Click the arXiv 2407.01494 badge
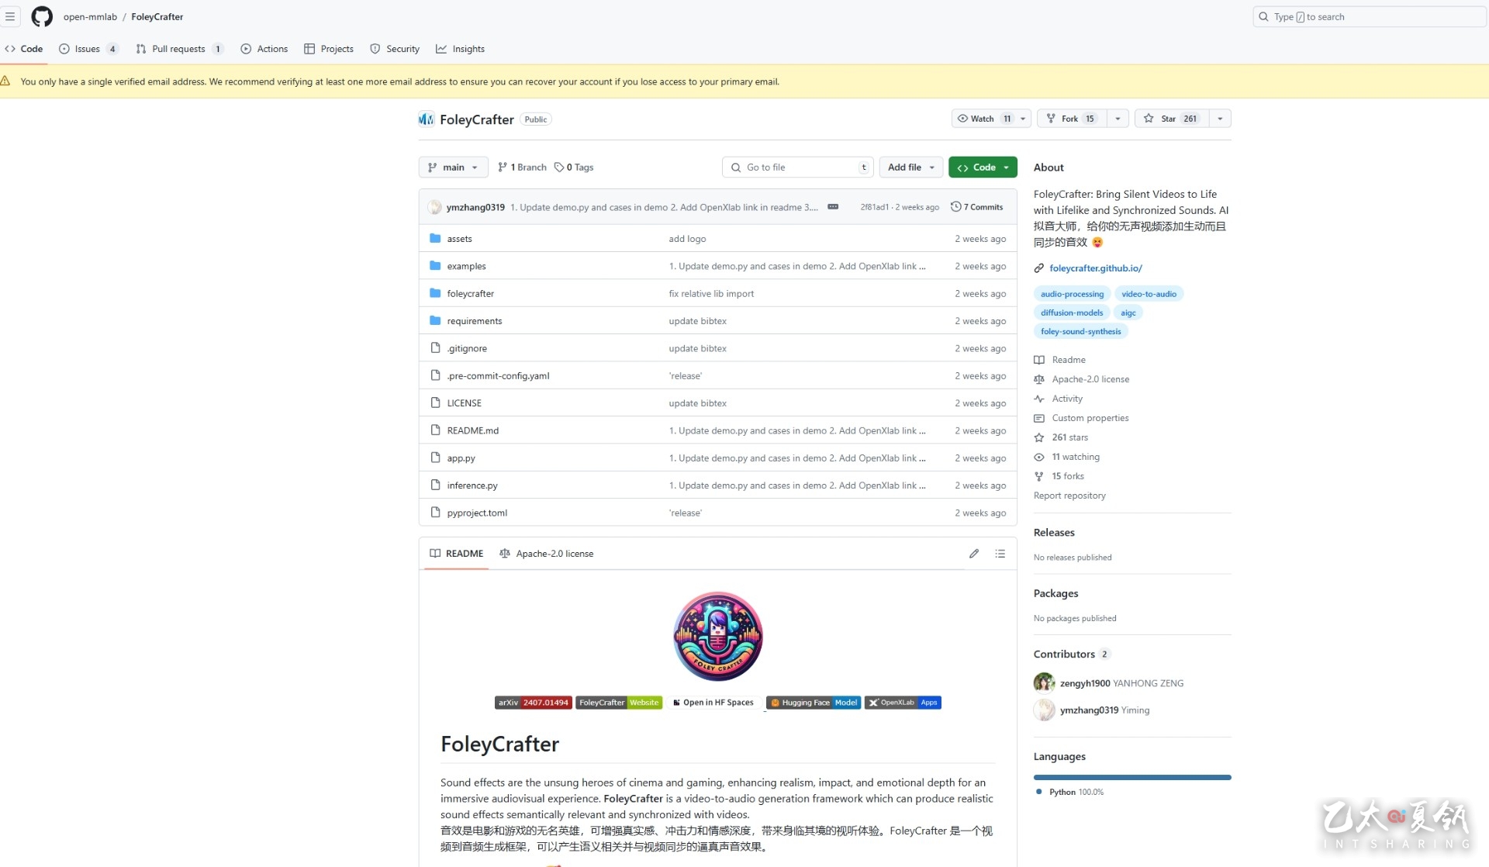 coord(534,703)
